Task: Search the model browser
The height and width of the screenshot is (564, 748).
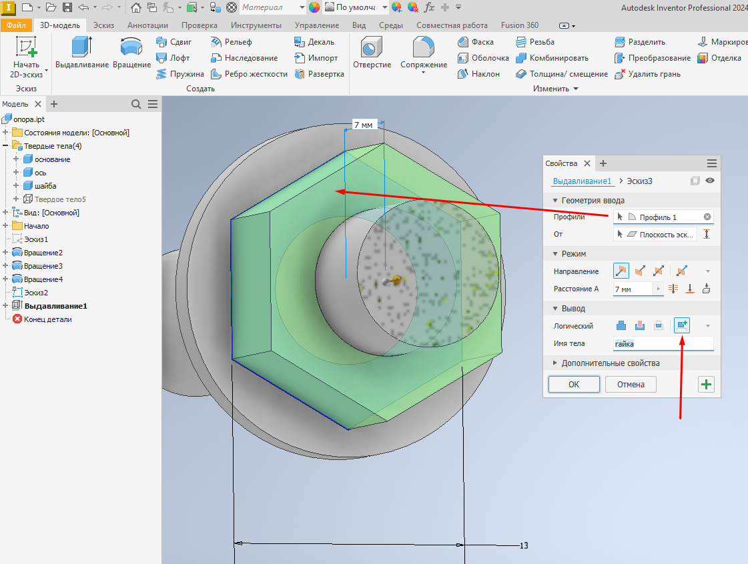Action: (136, 104)
